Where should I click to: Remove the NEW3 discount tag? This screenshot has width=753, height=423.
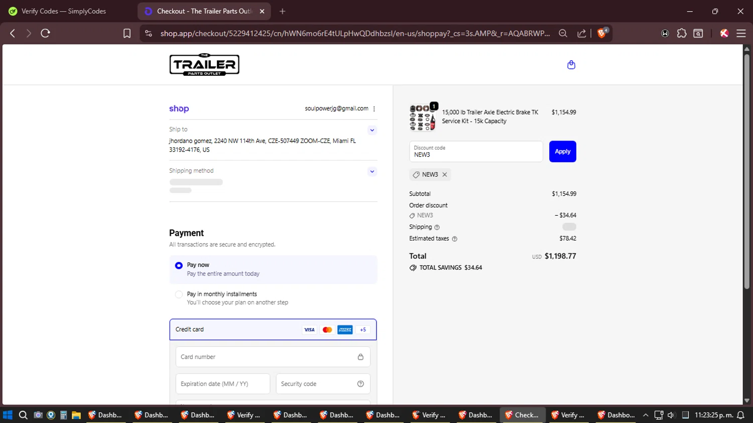[x=445, y=175]
